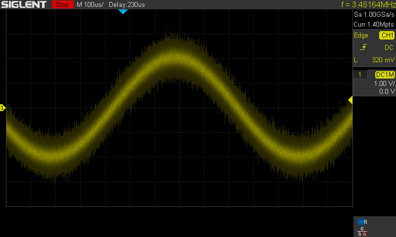The height and width of the screenshot is (237, 396).
Task: Click the channel 1 ground reference marker
Action: point(2,108)
